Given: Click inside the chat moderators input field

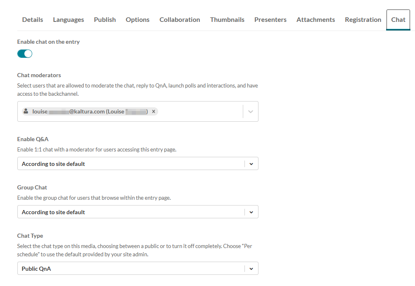Looking at the screenshot, I should (x=198, y=111).
